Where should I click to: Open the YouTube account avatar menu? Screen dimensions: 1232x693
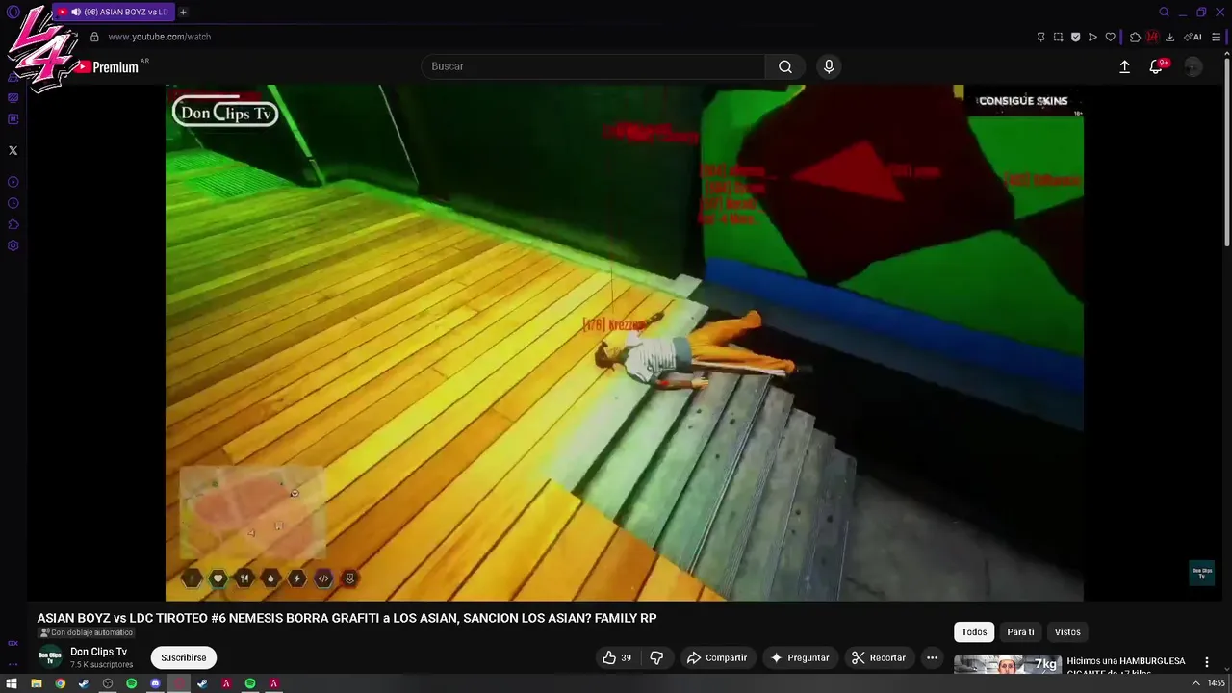(x=1193, y=66)
